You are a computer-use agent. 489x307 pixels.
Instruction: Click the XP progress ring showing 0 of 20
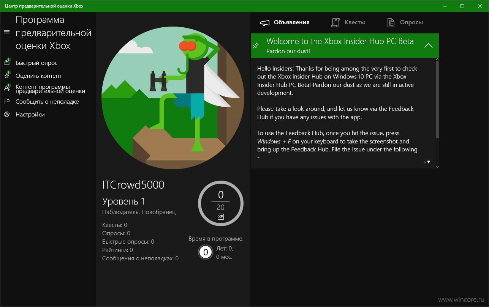click(221, 203)
